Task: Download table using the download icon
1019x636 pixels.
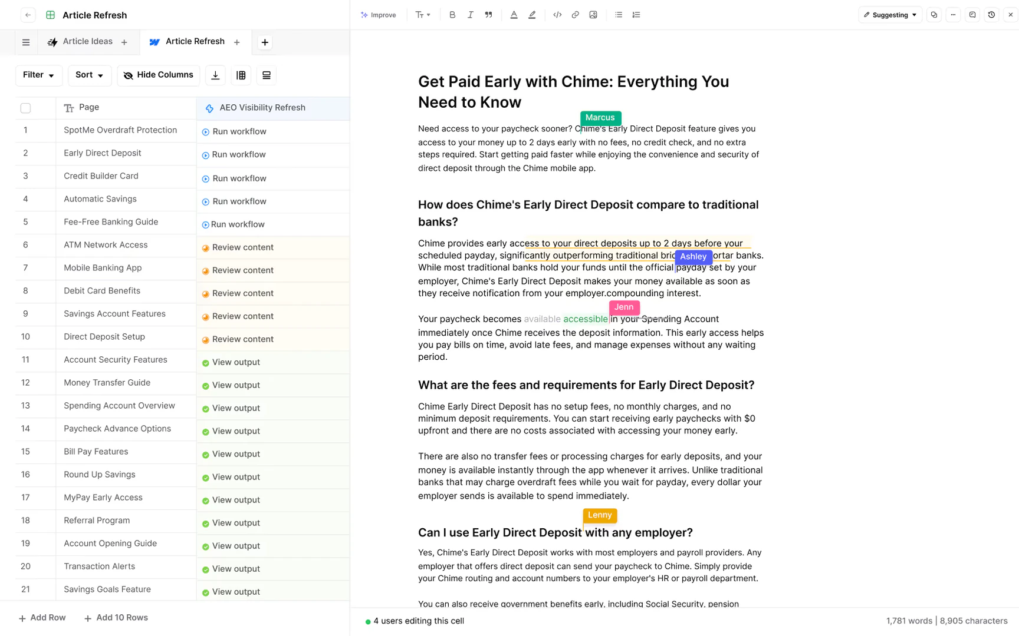Action: [x=215, y=75]
